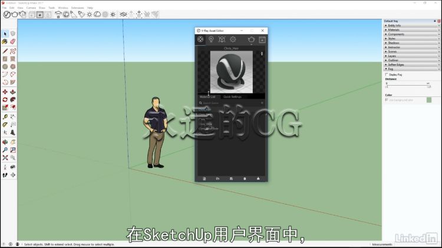Expand the Styles tray panel

click(x=411, y=39)
